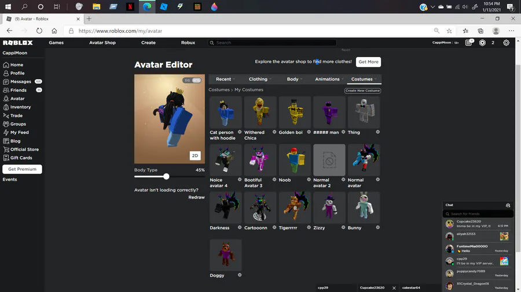
Task: Show hidden system tray icons
Action: coord(432,6)
